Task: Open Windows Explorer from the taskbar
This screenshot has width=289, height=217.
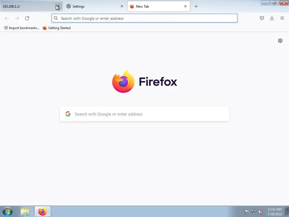Action: click(25, 212)
